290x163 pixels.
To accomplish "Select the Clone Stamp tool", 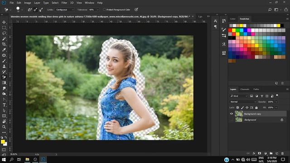I will (x=4, y=67).
